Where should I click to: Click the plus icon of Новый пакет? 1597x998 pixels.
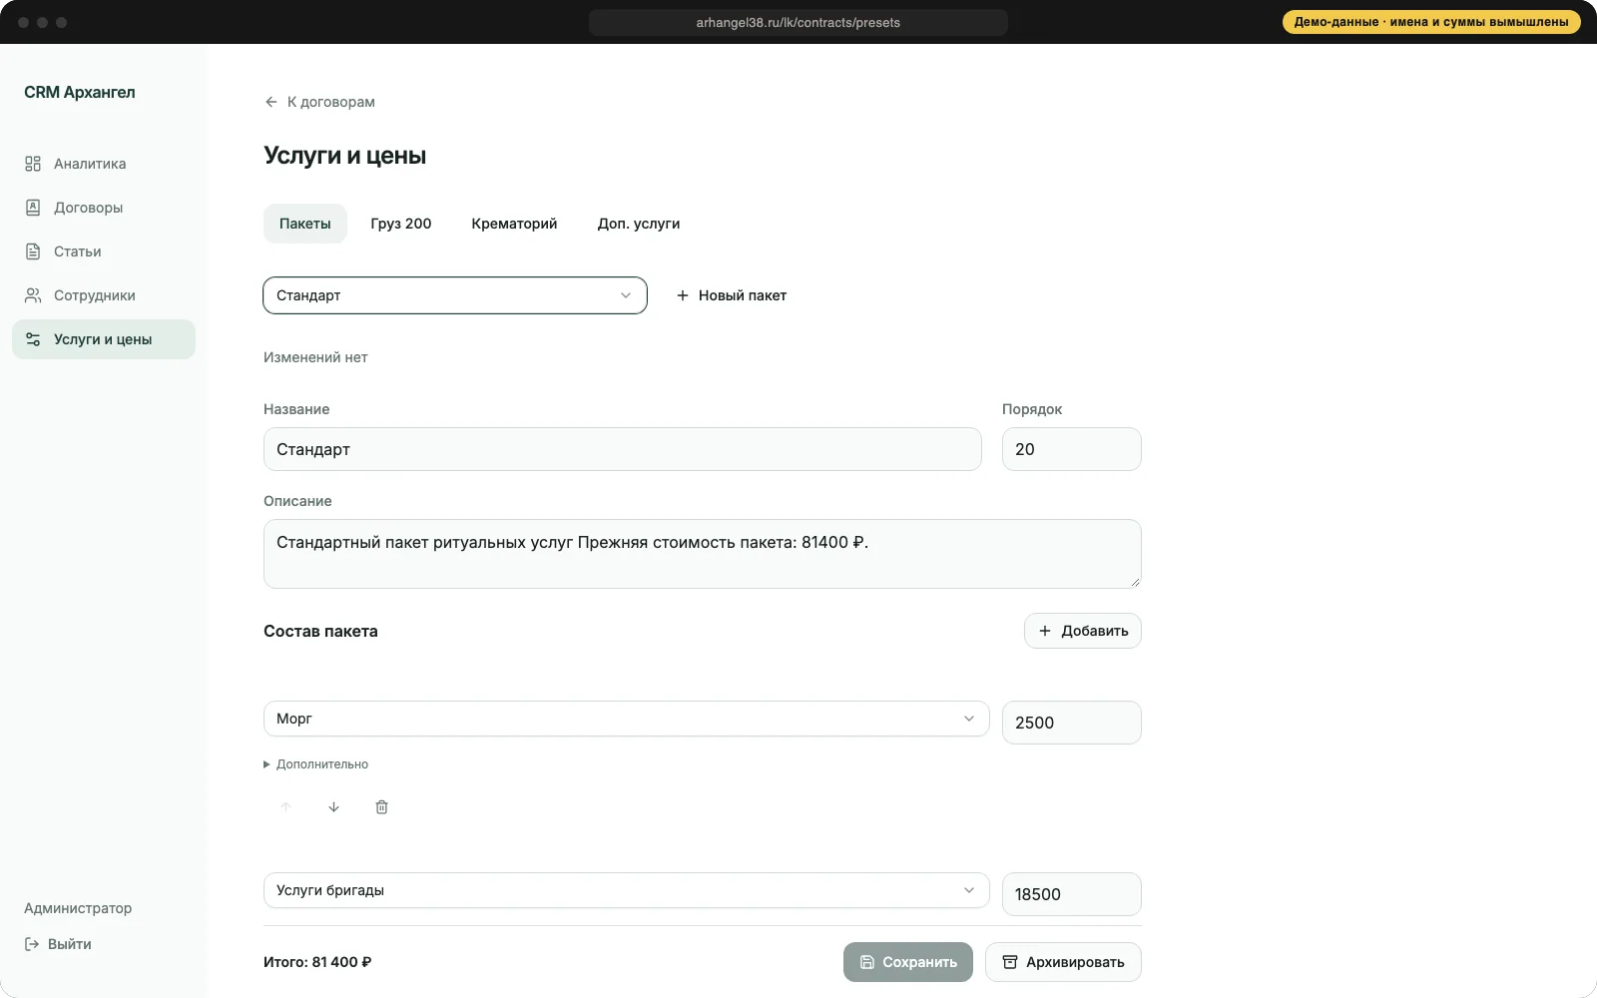(x=683, y=295)
